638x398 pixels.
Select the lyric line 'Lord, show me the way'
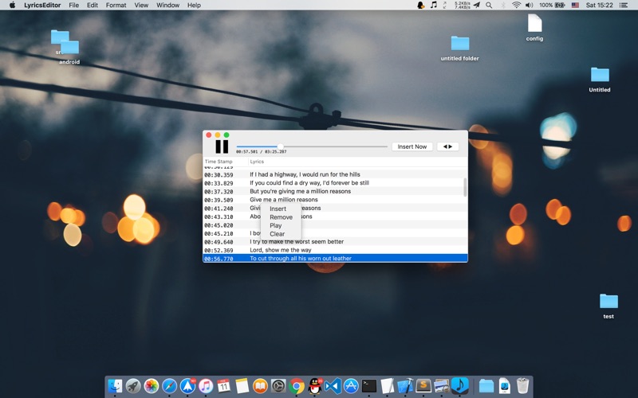pos(281,250)
